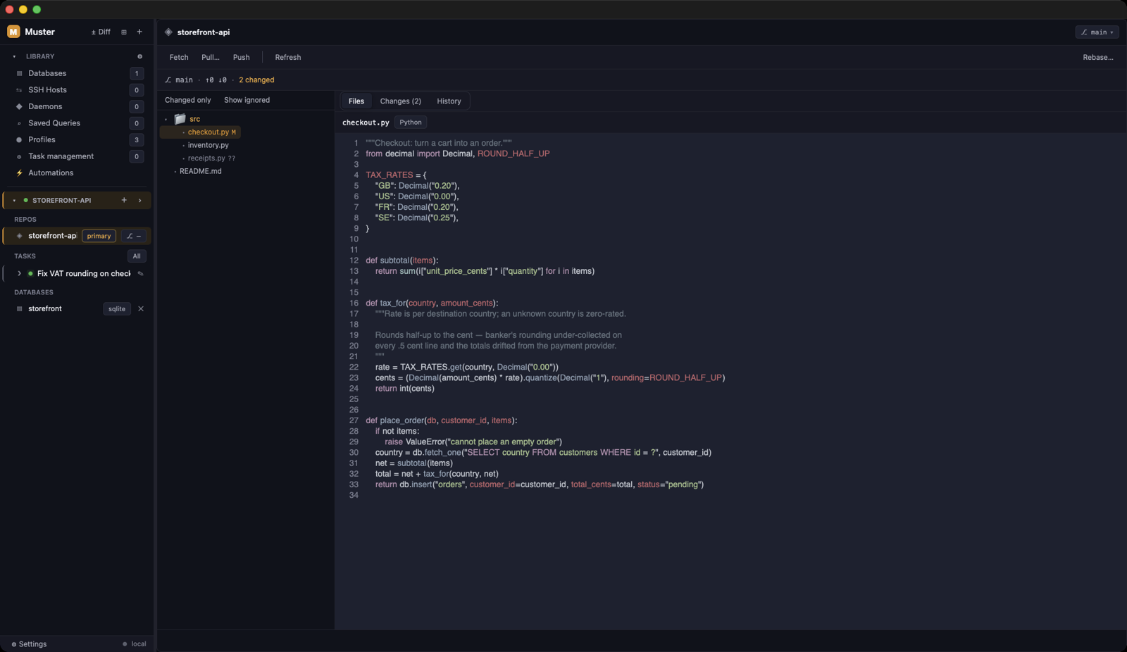The image size is (1127, 652).
Task: Open the Fix VAT rounding task
Action: 84,273
